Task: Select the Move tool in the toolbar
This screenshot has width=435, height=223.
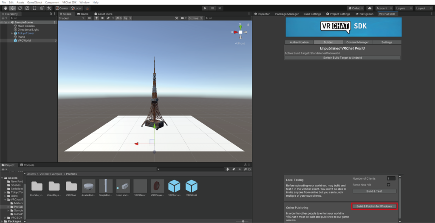Action: (x=13, y=8)
